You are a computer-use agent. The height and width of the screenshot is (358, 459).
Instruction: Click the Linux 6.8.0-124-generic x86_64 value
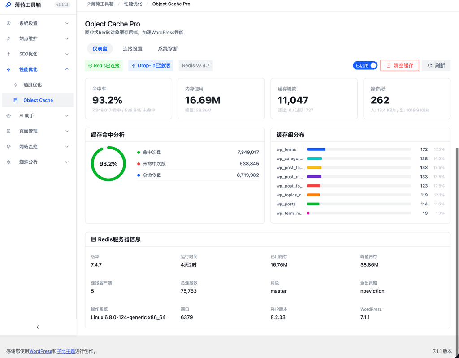[x=128, y=317]
